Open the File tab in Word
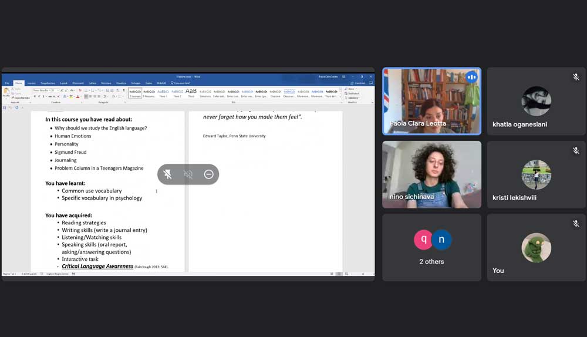This screenshot has width=587, height=337. tap(8, 83)
